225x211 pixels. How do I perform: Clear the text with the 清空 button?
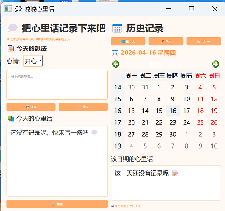(83, 107)
